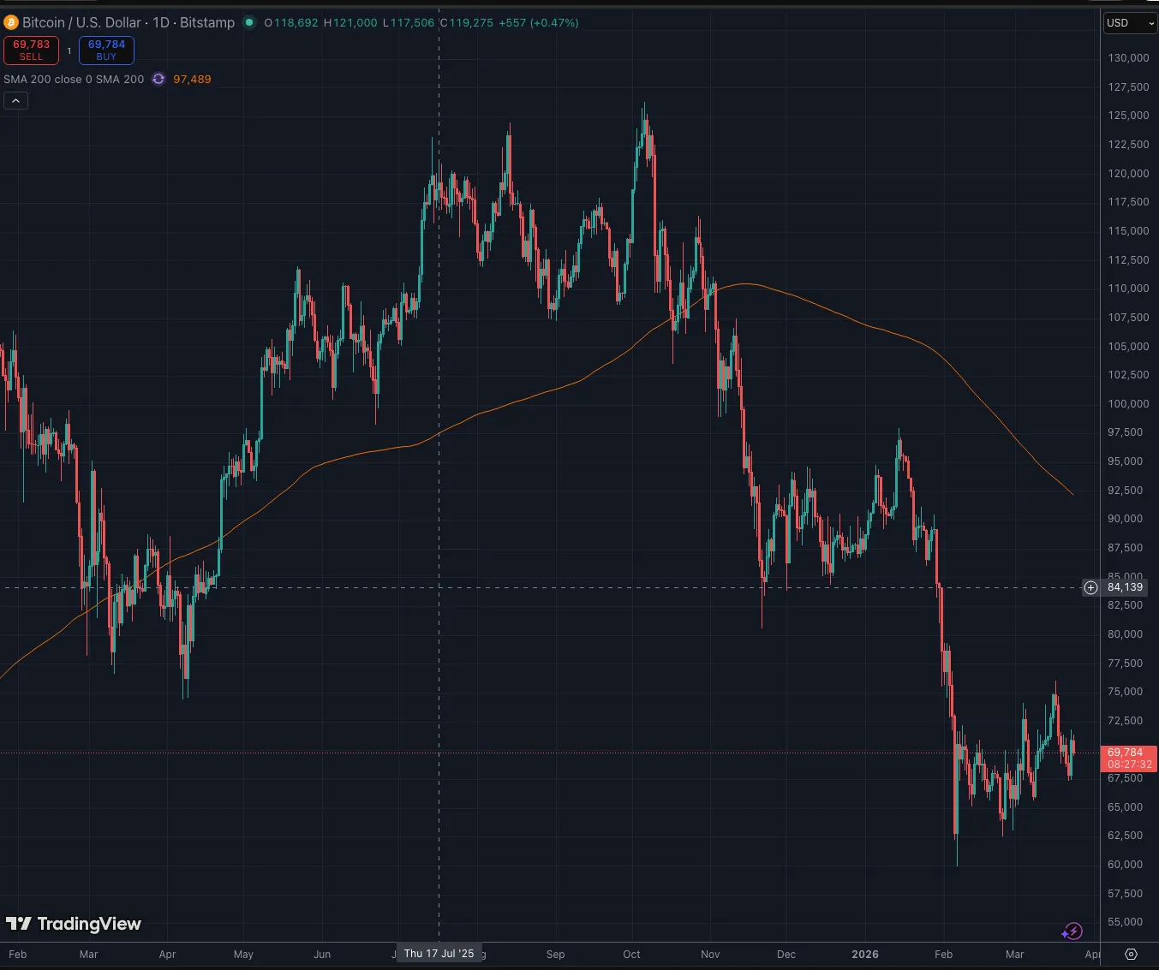
Task: Select the order quantity between SELL and BUY
Action: pos(69,51)
